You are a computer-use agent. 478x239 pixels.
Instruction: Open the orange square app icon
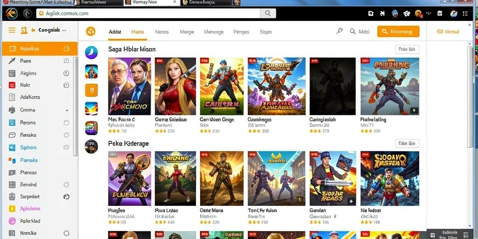click(x=91, y=90)
